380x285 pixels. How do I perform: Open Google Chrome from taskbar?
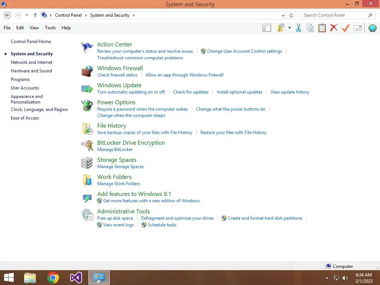point(53,278)
